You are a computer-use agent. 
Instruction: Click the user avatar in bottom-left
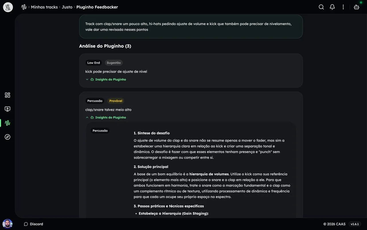tap(7, 224)
